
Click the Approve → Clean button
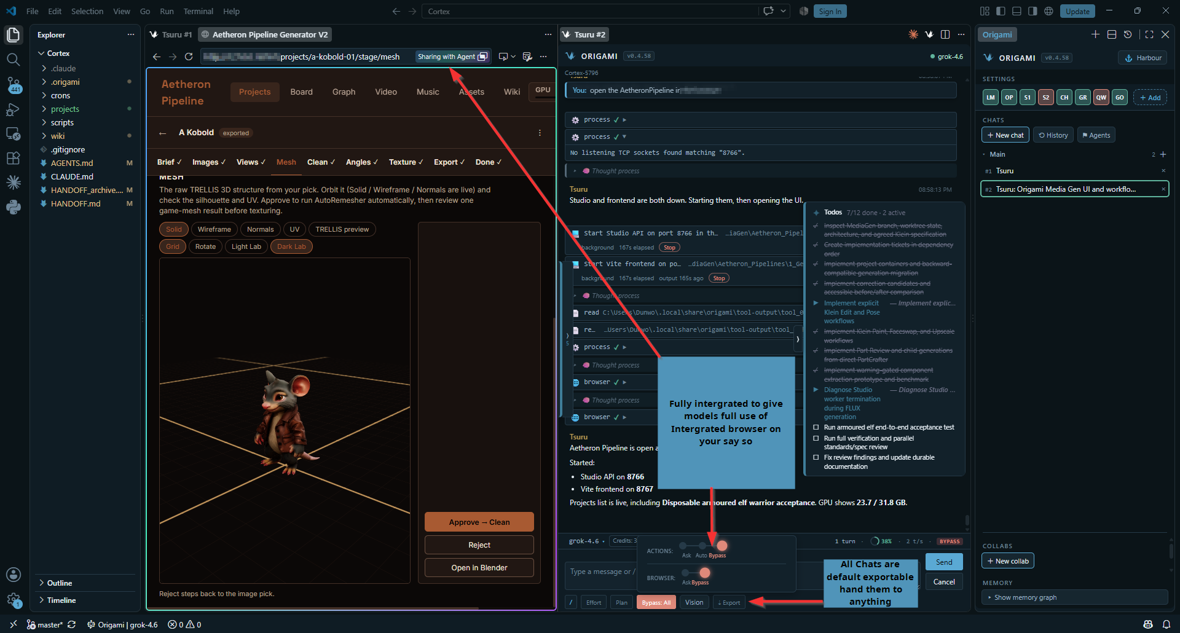pos(479,522)
